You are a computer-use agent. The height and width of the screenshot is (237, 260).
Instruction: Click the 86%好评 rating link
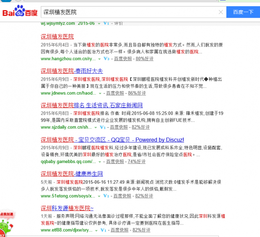137,93
